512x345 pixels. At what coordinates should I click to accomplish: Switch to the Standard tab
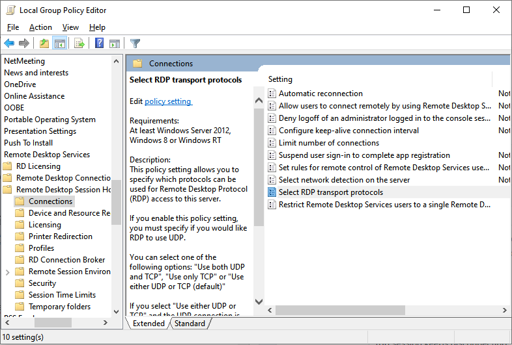[190, 324]
